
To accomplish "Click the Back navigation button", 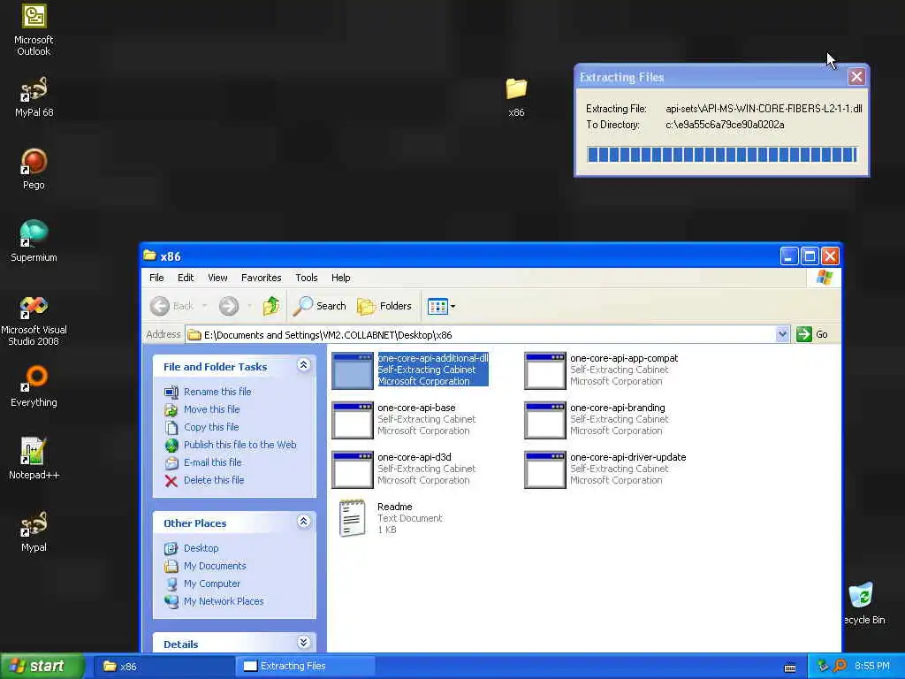I will (171, 306).
